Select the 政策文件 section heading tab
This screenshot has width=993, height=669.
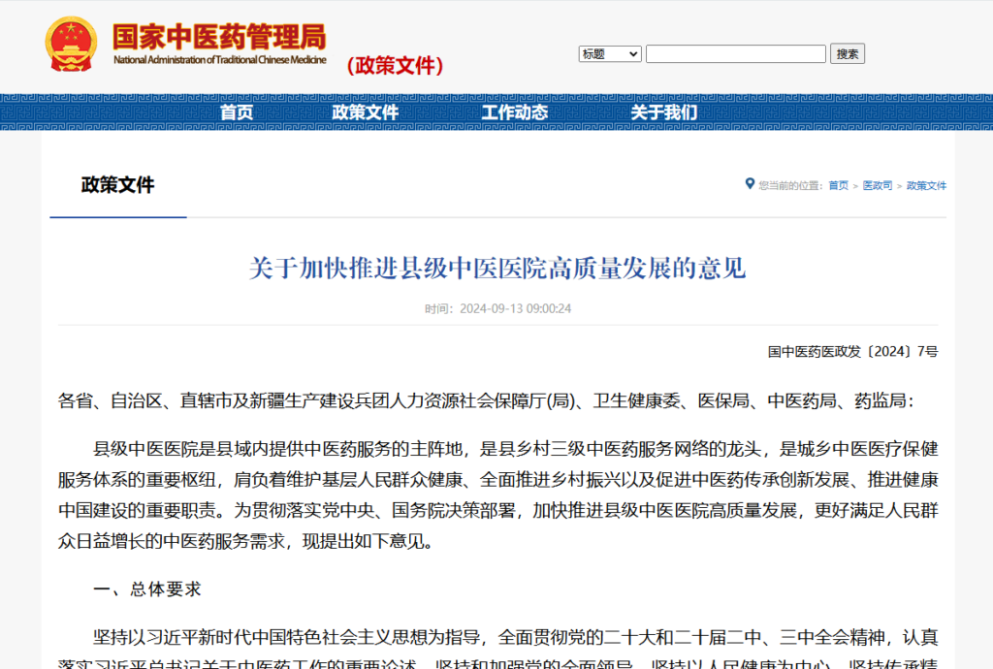(117, 185)
